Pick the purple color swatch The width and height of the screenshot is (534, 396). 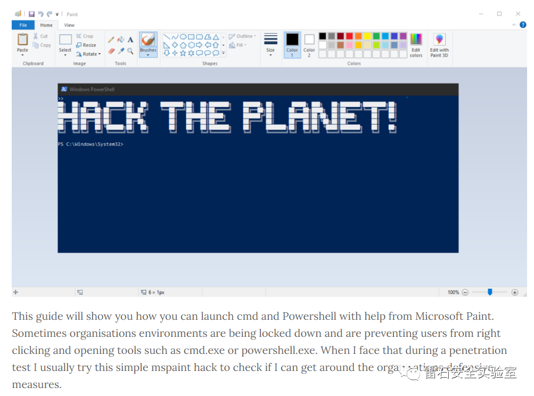click(x=403, y=36)
